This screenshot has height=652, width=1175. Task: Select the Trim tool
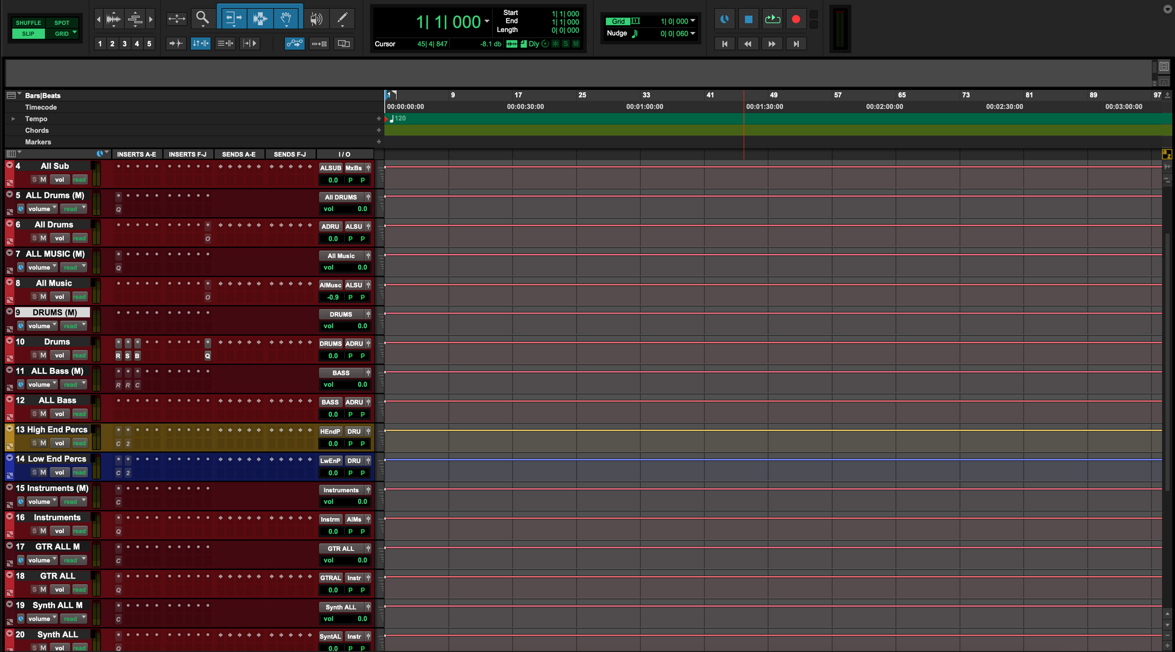(x=233, y=19)
